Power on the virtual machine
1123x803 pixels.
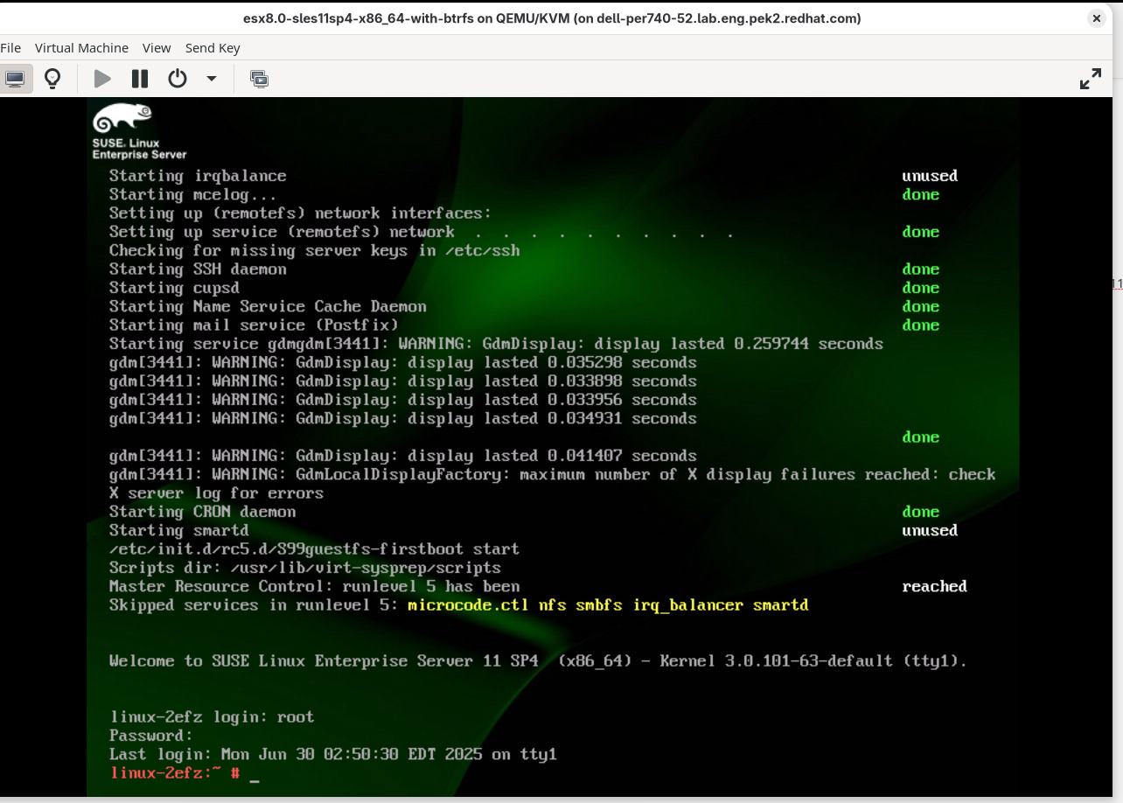pos(102,79)
